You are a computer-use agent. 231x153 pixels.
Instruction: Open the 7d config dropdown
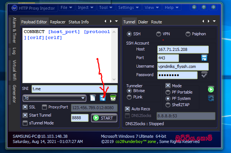point(55,98)
